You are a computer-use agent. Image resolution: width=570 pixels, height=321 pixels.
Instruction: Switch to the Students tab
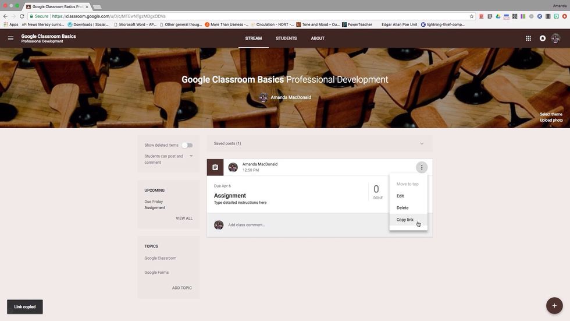click(x=286, y=38)
